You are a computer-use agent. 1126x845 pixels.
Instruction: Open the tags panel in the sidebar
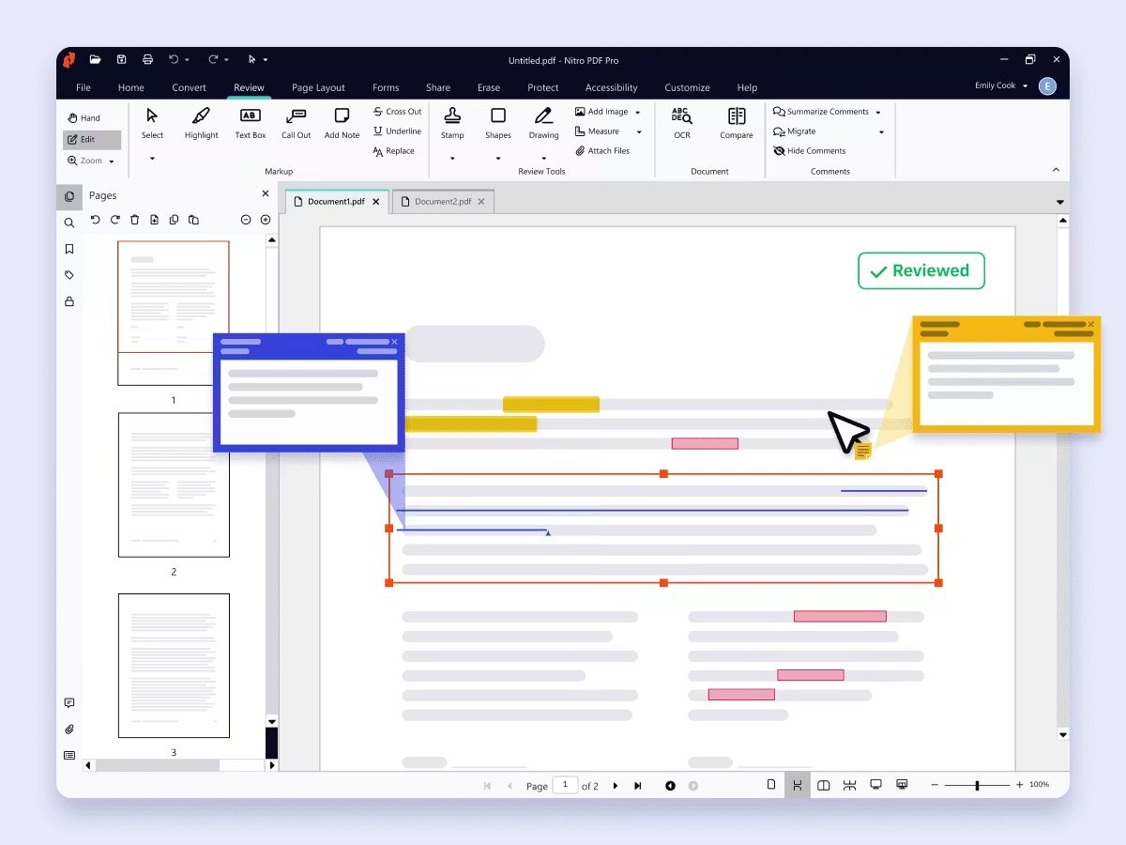(x=69, y=275)
